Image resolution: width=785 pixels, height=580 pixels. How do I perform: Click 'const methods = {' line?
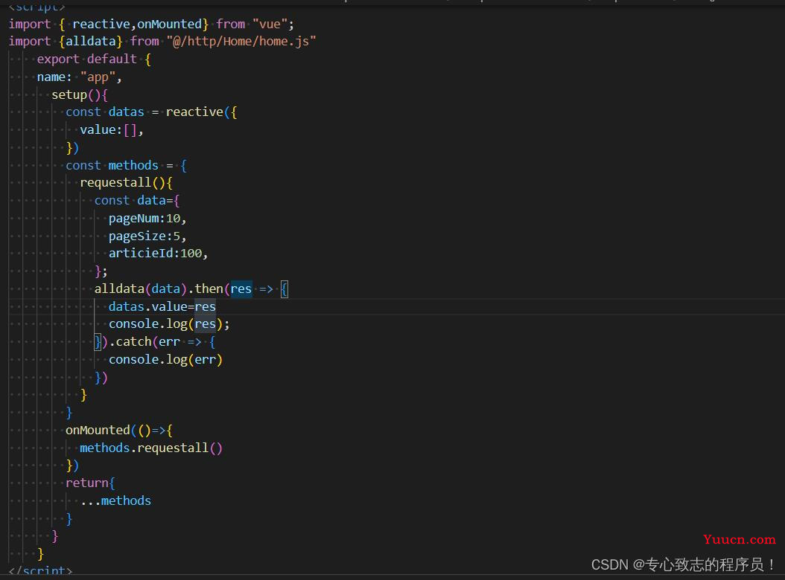pos(126,166)
